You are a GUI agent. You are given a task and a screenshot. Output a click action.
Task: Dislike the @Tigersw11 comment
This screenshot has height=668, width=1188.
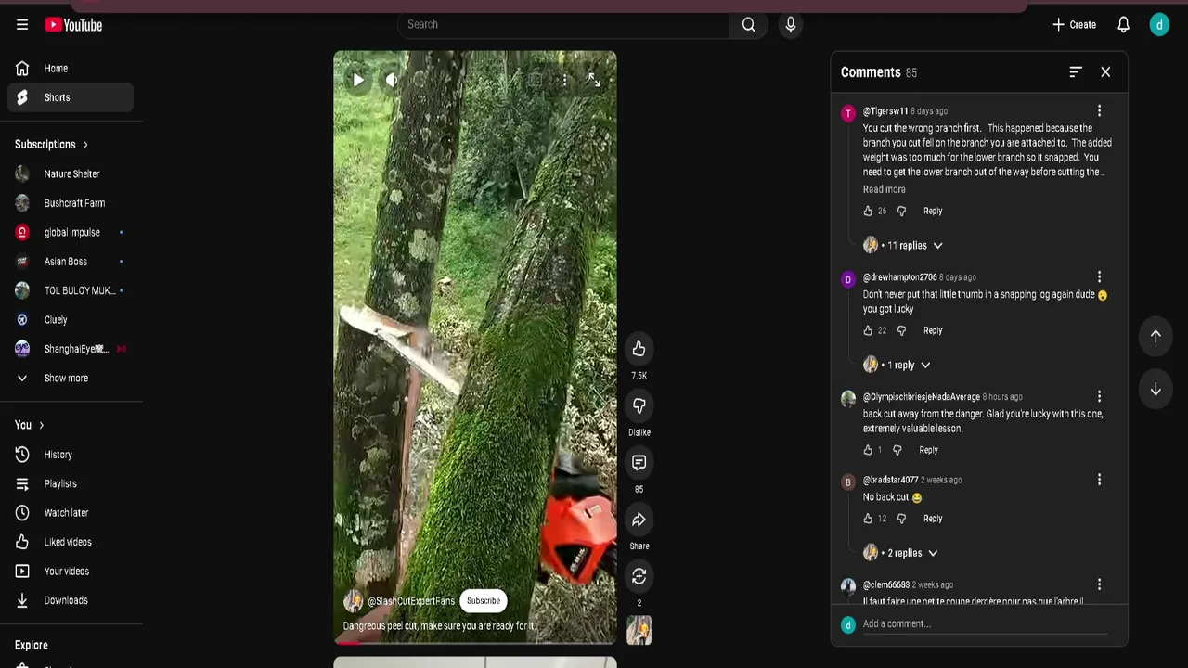(901, 212)
